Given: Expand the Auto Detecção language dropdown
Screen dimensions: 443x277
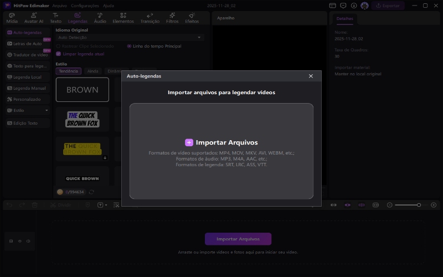Looking at the screenshot, I should [x=130, y=37].
